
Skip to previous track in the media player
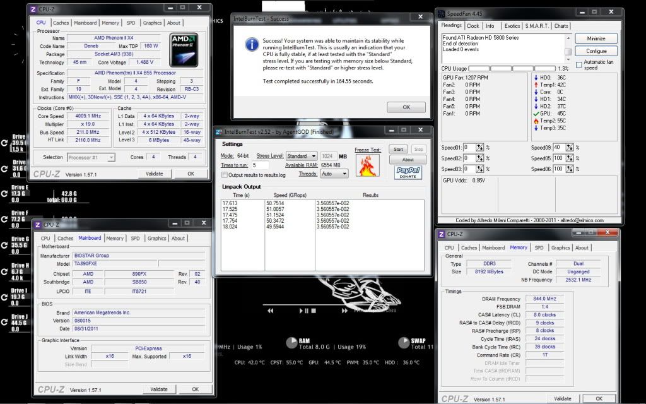(270, 311)
